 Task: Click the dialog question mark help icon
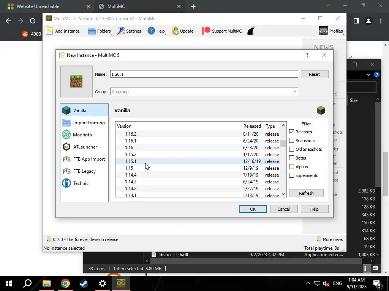coord(307,55)
